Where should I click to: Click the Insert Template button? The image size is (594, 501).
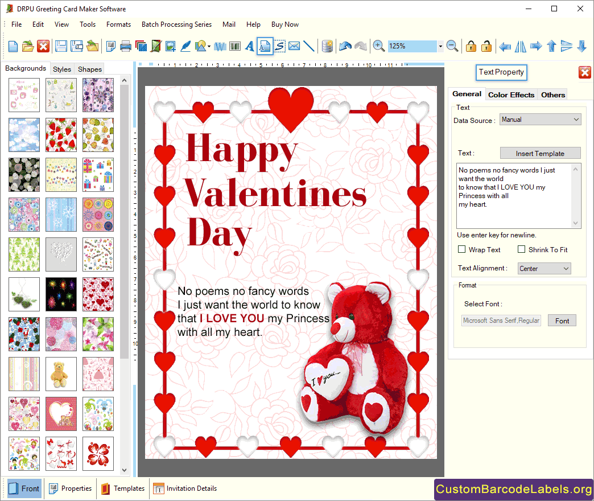tap(540, 153)
